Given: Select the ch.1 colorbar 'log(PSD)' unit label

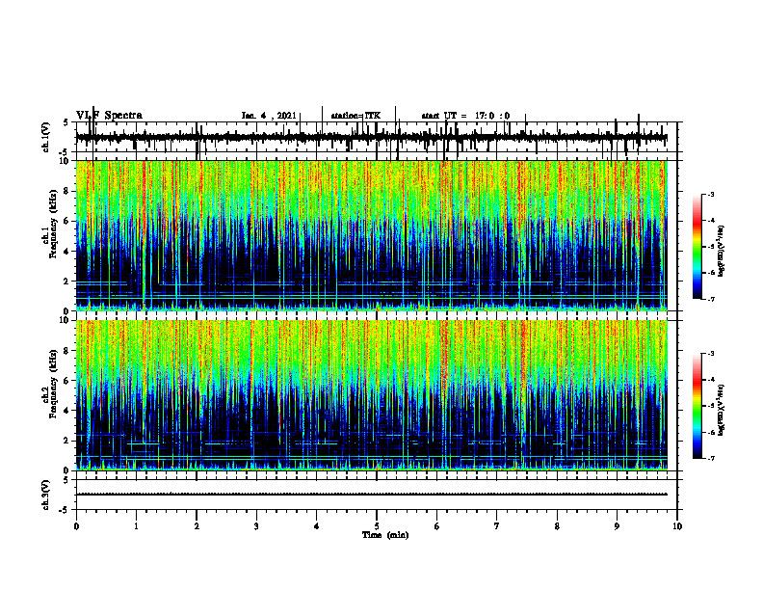Looking at the screenshot, I should pos(721,252).
